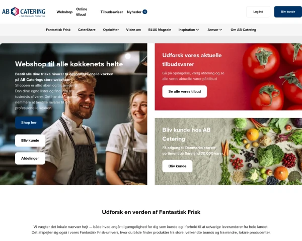Visit Om AB Catering page
Image resolution: width=302 pixels, height=241 pixels.
pos(243,30)
